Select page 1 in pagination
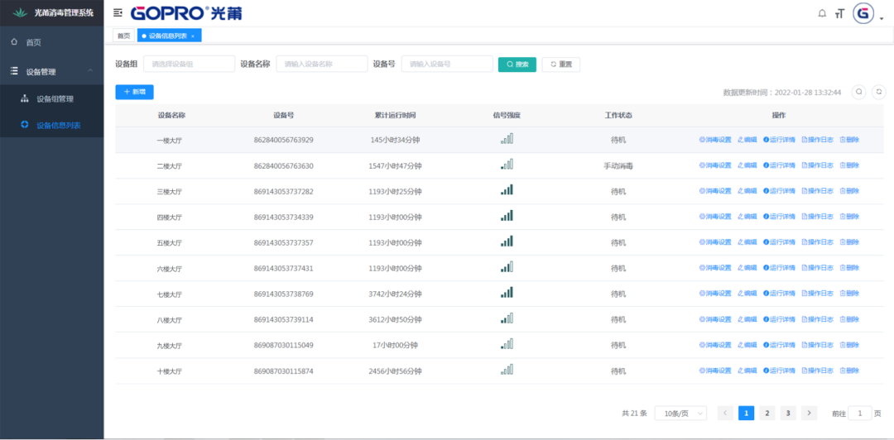 [x=747, y=414]
